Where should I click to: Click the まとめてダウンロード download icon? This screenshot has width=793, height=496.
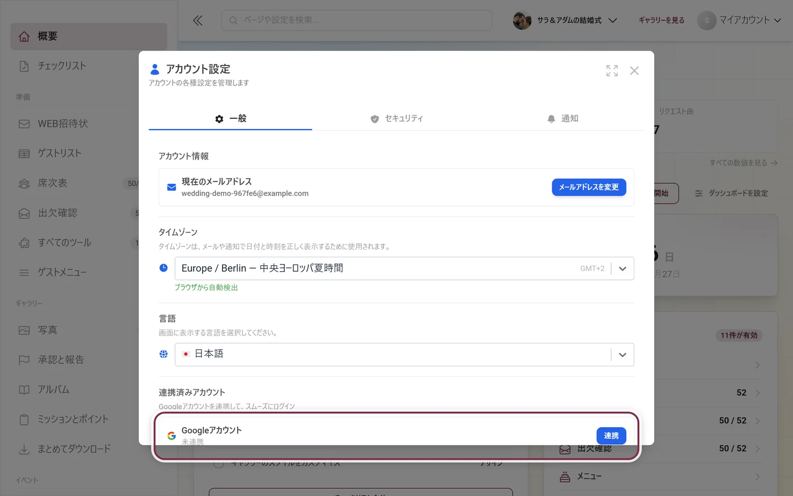pos(24,450)
